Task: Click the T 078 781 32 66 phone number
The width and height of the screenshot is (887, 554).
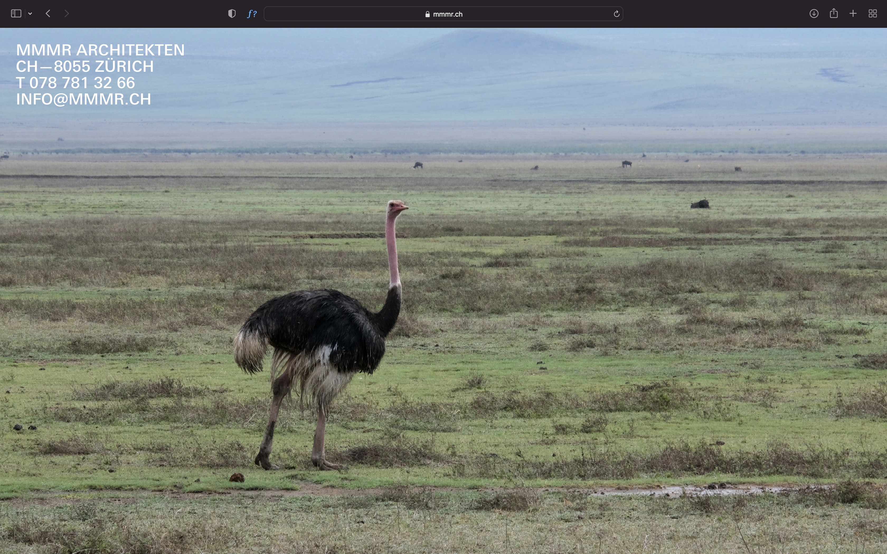Action: (76, 83)
